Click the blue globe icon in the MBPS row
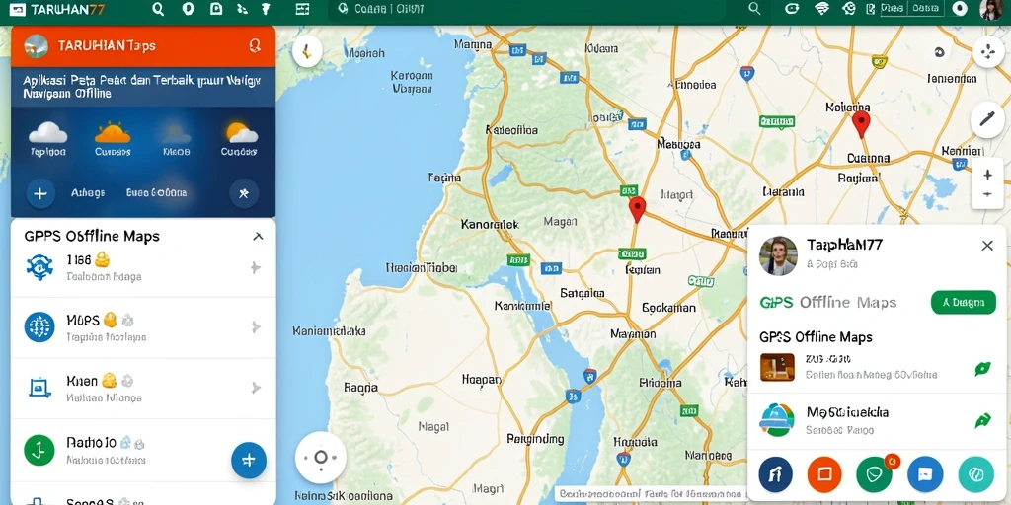 (39, 326)
